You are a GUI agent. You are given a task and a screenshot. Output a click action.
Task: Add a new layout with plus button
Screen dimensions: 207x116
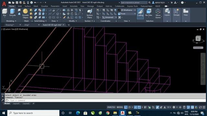point(33,103)
